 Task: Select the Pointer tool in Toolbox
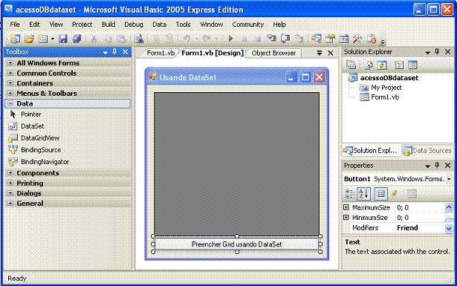pos(68,114)
